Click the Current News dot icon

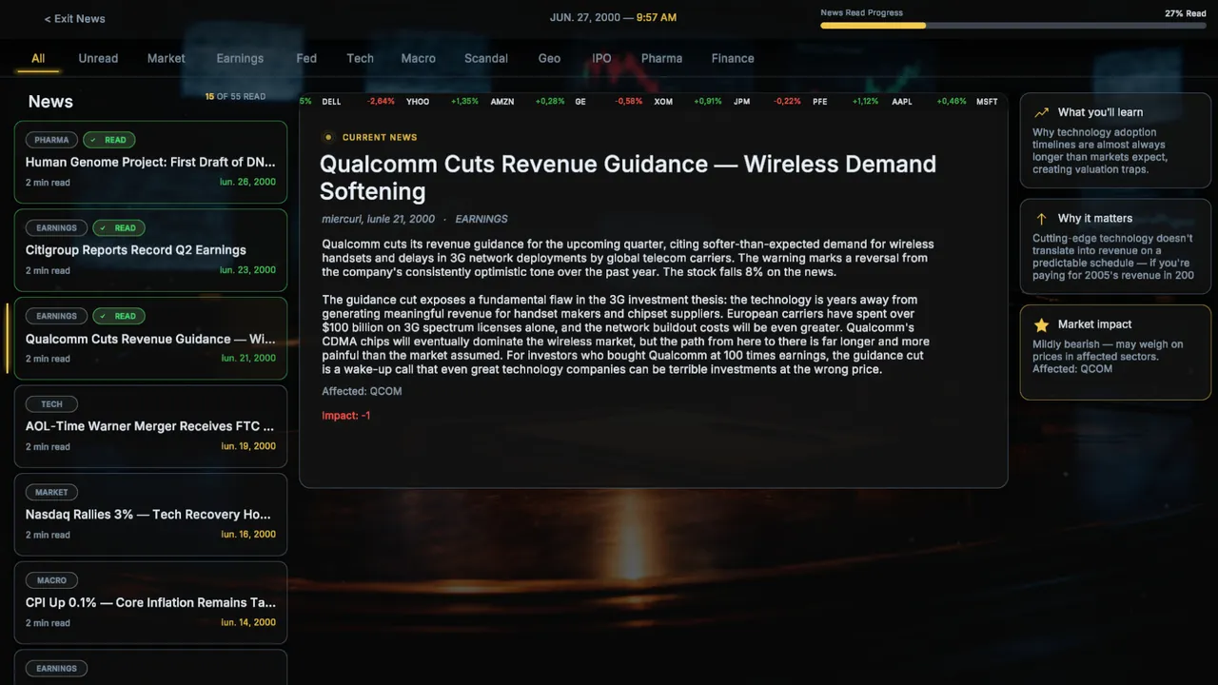[328, 137]
